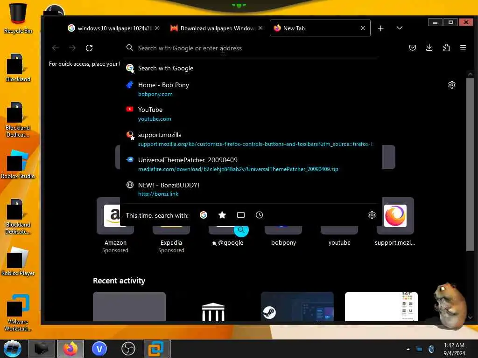Select the Blockland desktop icon
478x358 pixels.
pos(18,68)
